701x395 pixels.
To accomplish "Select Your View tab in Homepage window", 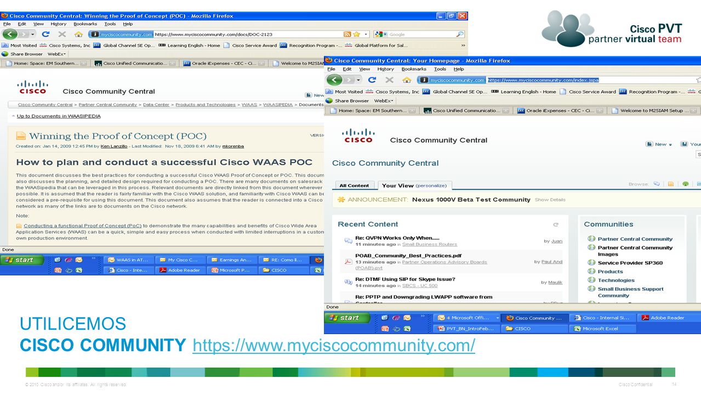I will point(415,185).
